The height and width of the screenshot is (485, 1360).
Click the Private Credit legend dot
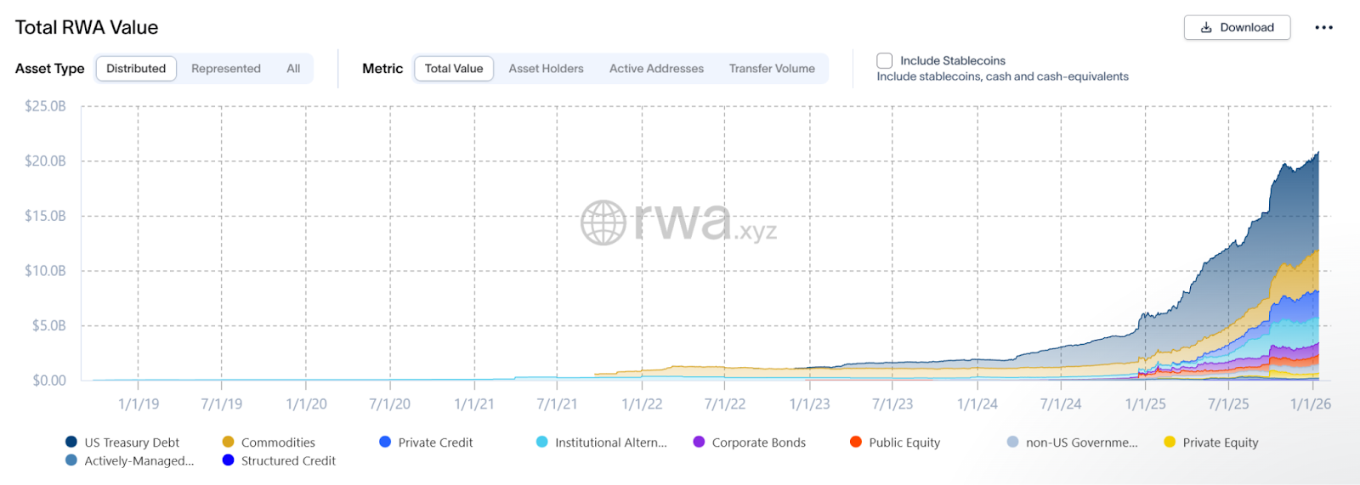pos(385,442)
